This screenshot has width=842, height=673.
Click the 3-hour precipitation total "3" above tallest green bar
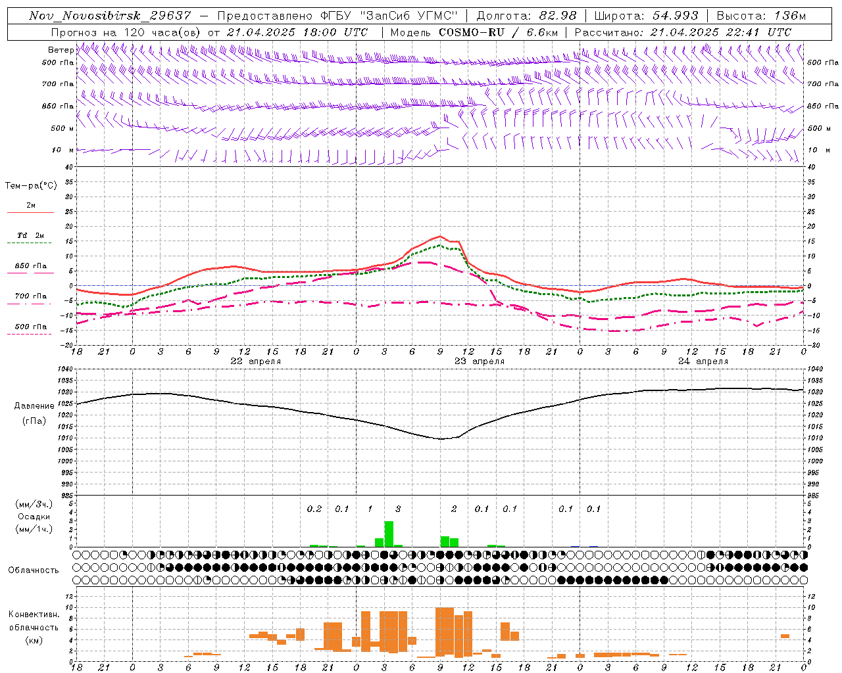398,509
